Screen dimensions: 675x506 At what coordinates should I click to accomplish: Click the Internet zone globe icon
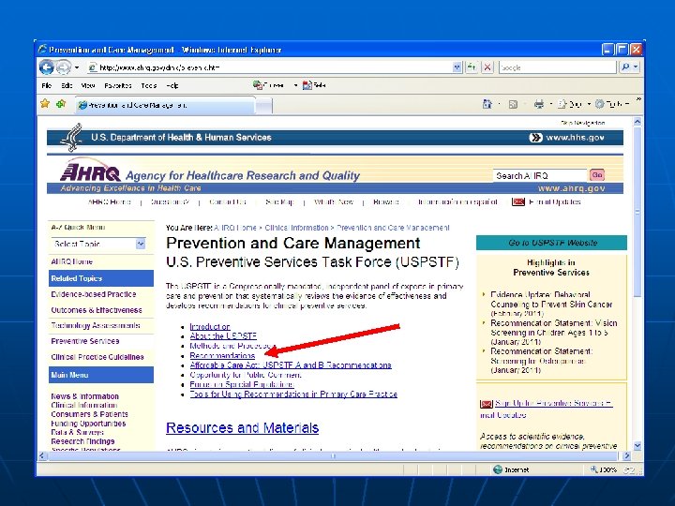coord(498,469)
